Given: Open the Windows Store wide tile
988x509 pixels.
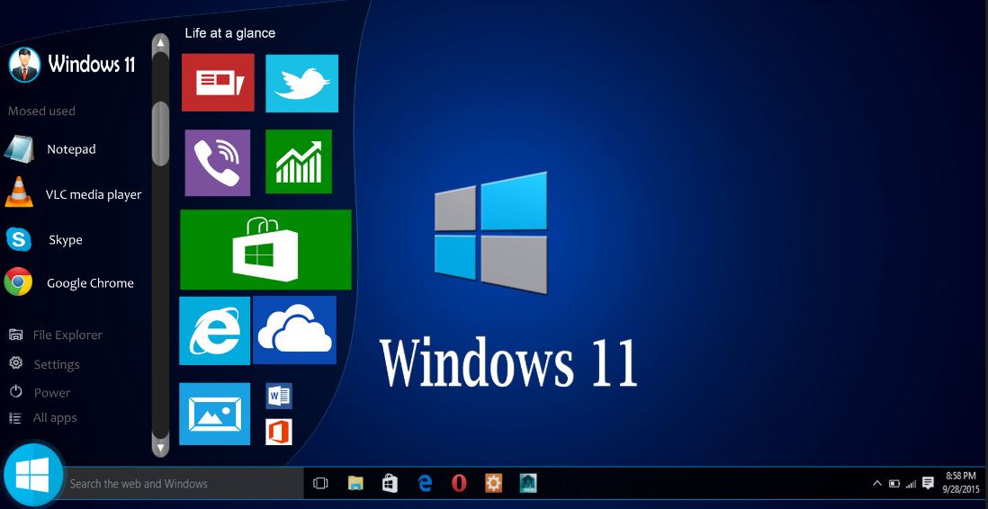Looking at the screenshot, I should coord(265,249).
